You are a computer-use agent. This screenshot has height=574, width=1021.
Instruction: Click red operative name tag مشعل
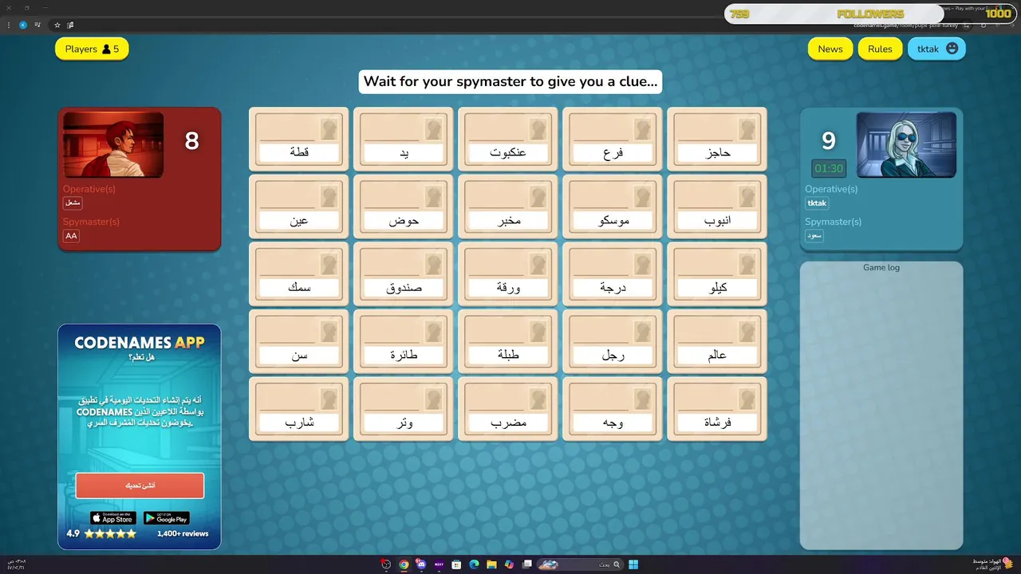(73, 203)
